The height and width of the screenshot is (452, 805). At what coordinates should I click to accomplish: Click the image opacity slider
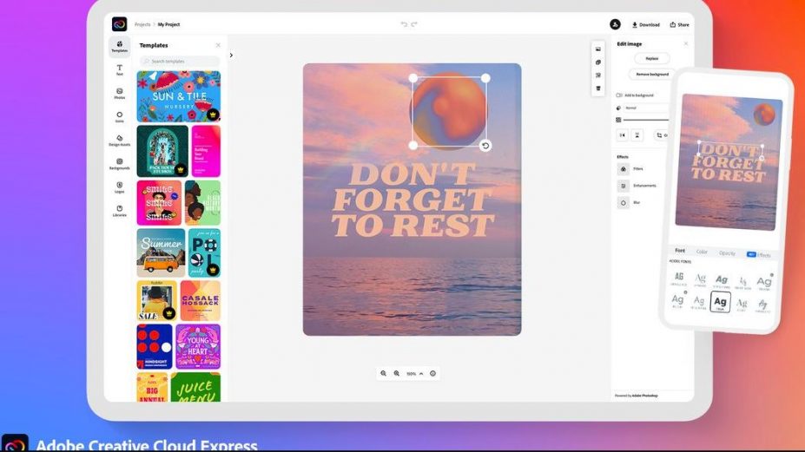(x=645, y=120)
